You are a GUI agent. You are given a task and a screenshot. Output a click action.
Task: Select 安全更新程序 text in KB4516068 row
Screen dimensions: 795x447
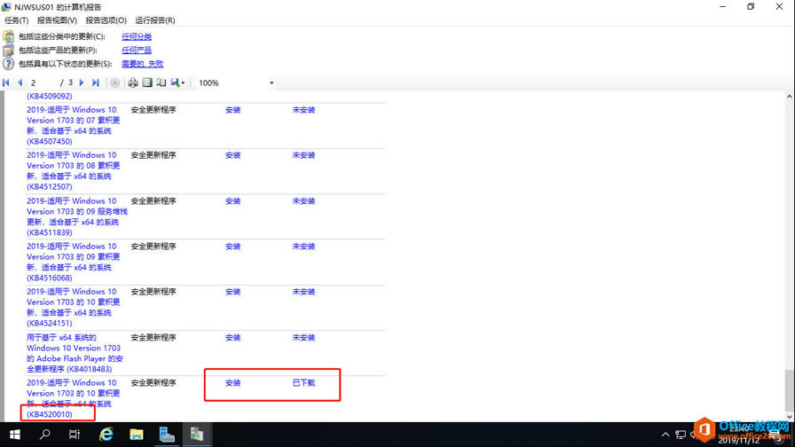[153, 247]
